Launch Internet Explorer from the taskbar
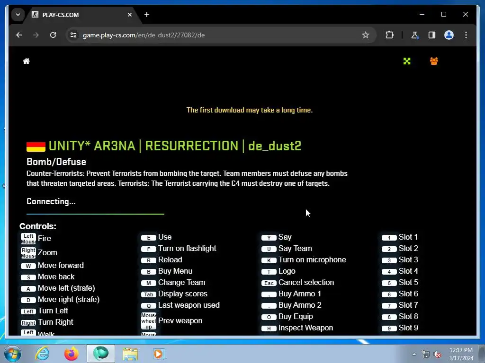 pyautogui.click(x=42, y=354)
